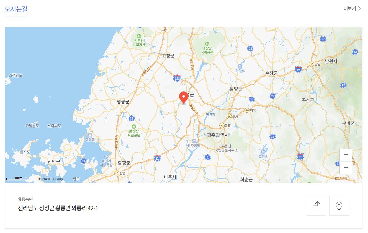Click the 10km map scale bar
368x233 pixels.
18,178
